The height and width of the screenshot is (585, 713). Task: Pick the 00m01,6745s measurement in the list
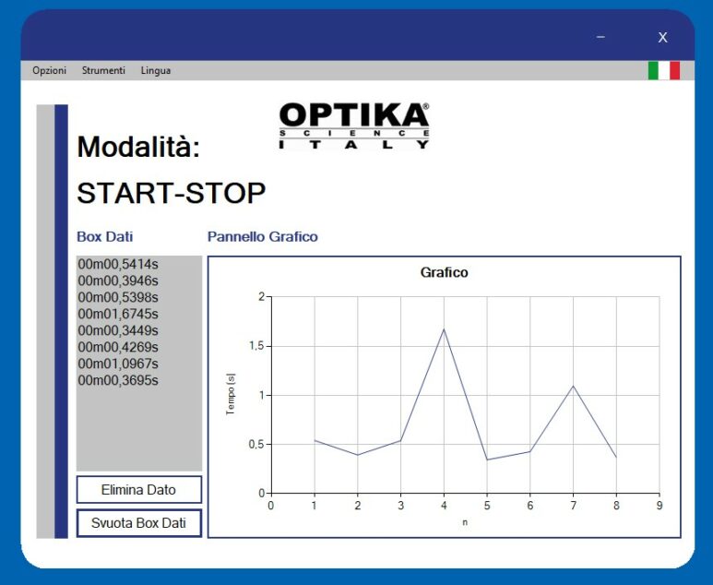[x=118, y=314]
